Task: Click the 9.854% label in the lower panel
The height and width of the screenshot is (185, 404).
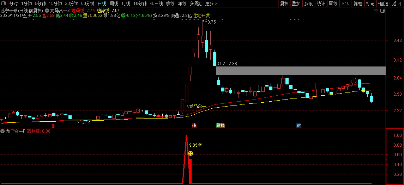Action: (x=195, y=145)
